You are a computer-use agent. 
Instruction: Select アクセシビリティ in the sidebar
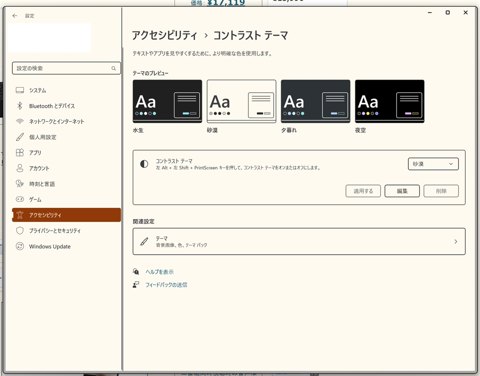click(67, 215)
